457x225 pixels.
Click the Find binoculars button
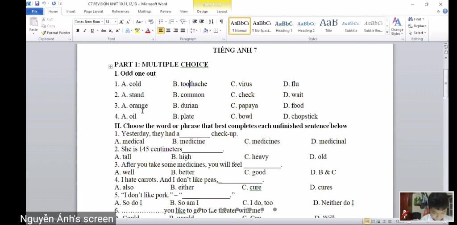[416, 19]
